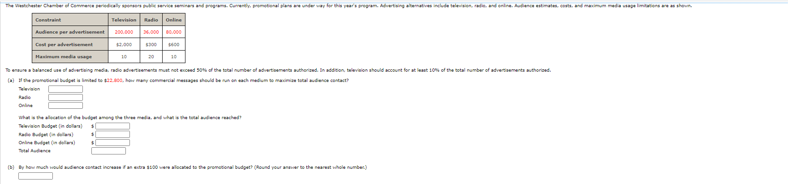
Task: Click the 36,000 radio audience value
Action: pyautogui.click(x=151, y=32)
